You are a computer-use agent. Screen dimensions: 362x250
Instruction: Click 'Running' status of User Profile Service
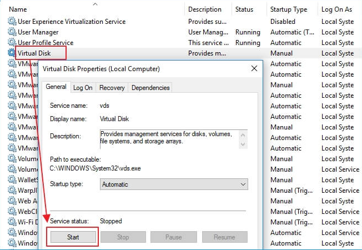tap(248, 43)
